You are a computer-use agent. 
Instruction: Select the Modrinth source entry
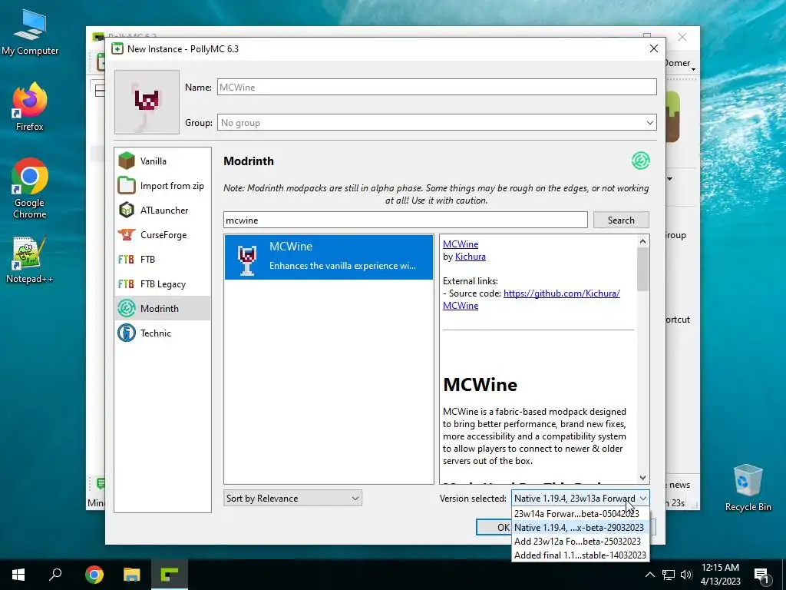[x=163, y=309]
